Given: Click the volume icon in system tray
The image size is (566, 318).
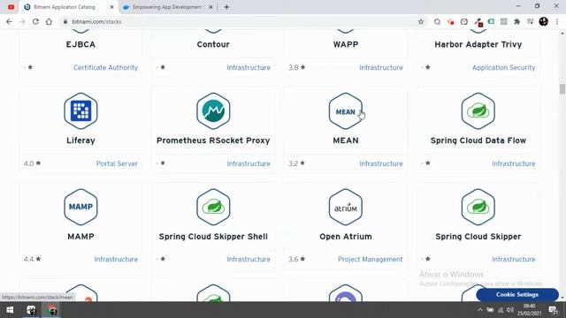Looking at the screenshot, I should tap(510, 310).
